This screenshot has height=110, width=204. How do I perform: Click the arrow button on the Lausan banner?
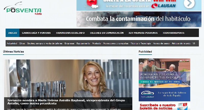click(189, 3)
